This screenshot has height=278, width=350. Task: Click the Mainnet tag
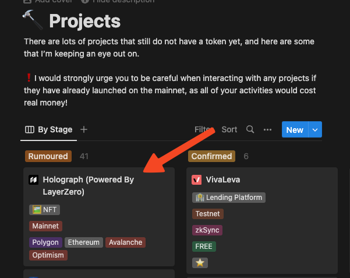pyautogui.click(x=45, y=226)
